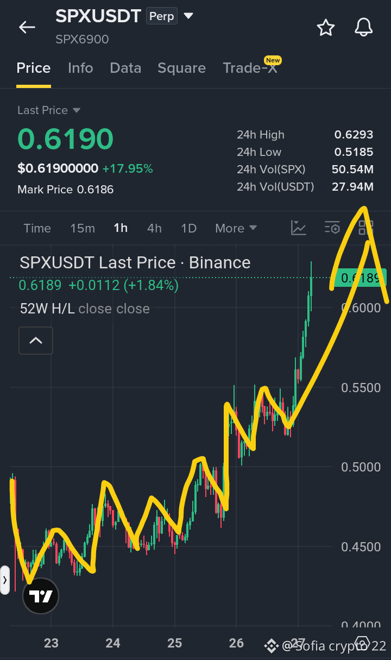
Task: Open chart settings icon next to indicators
Action: (x=332, y=228)
